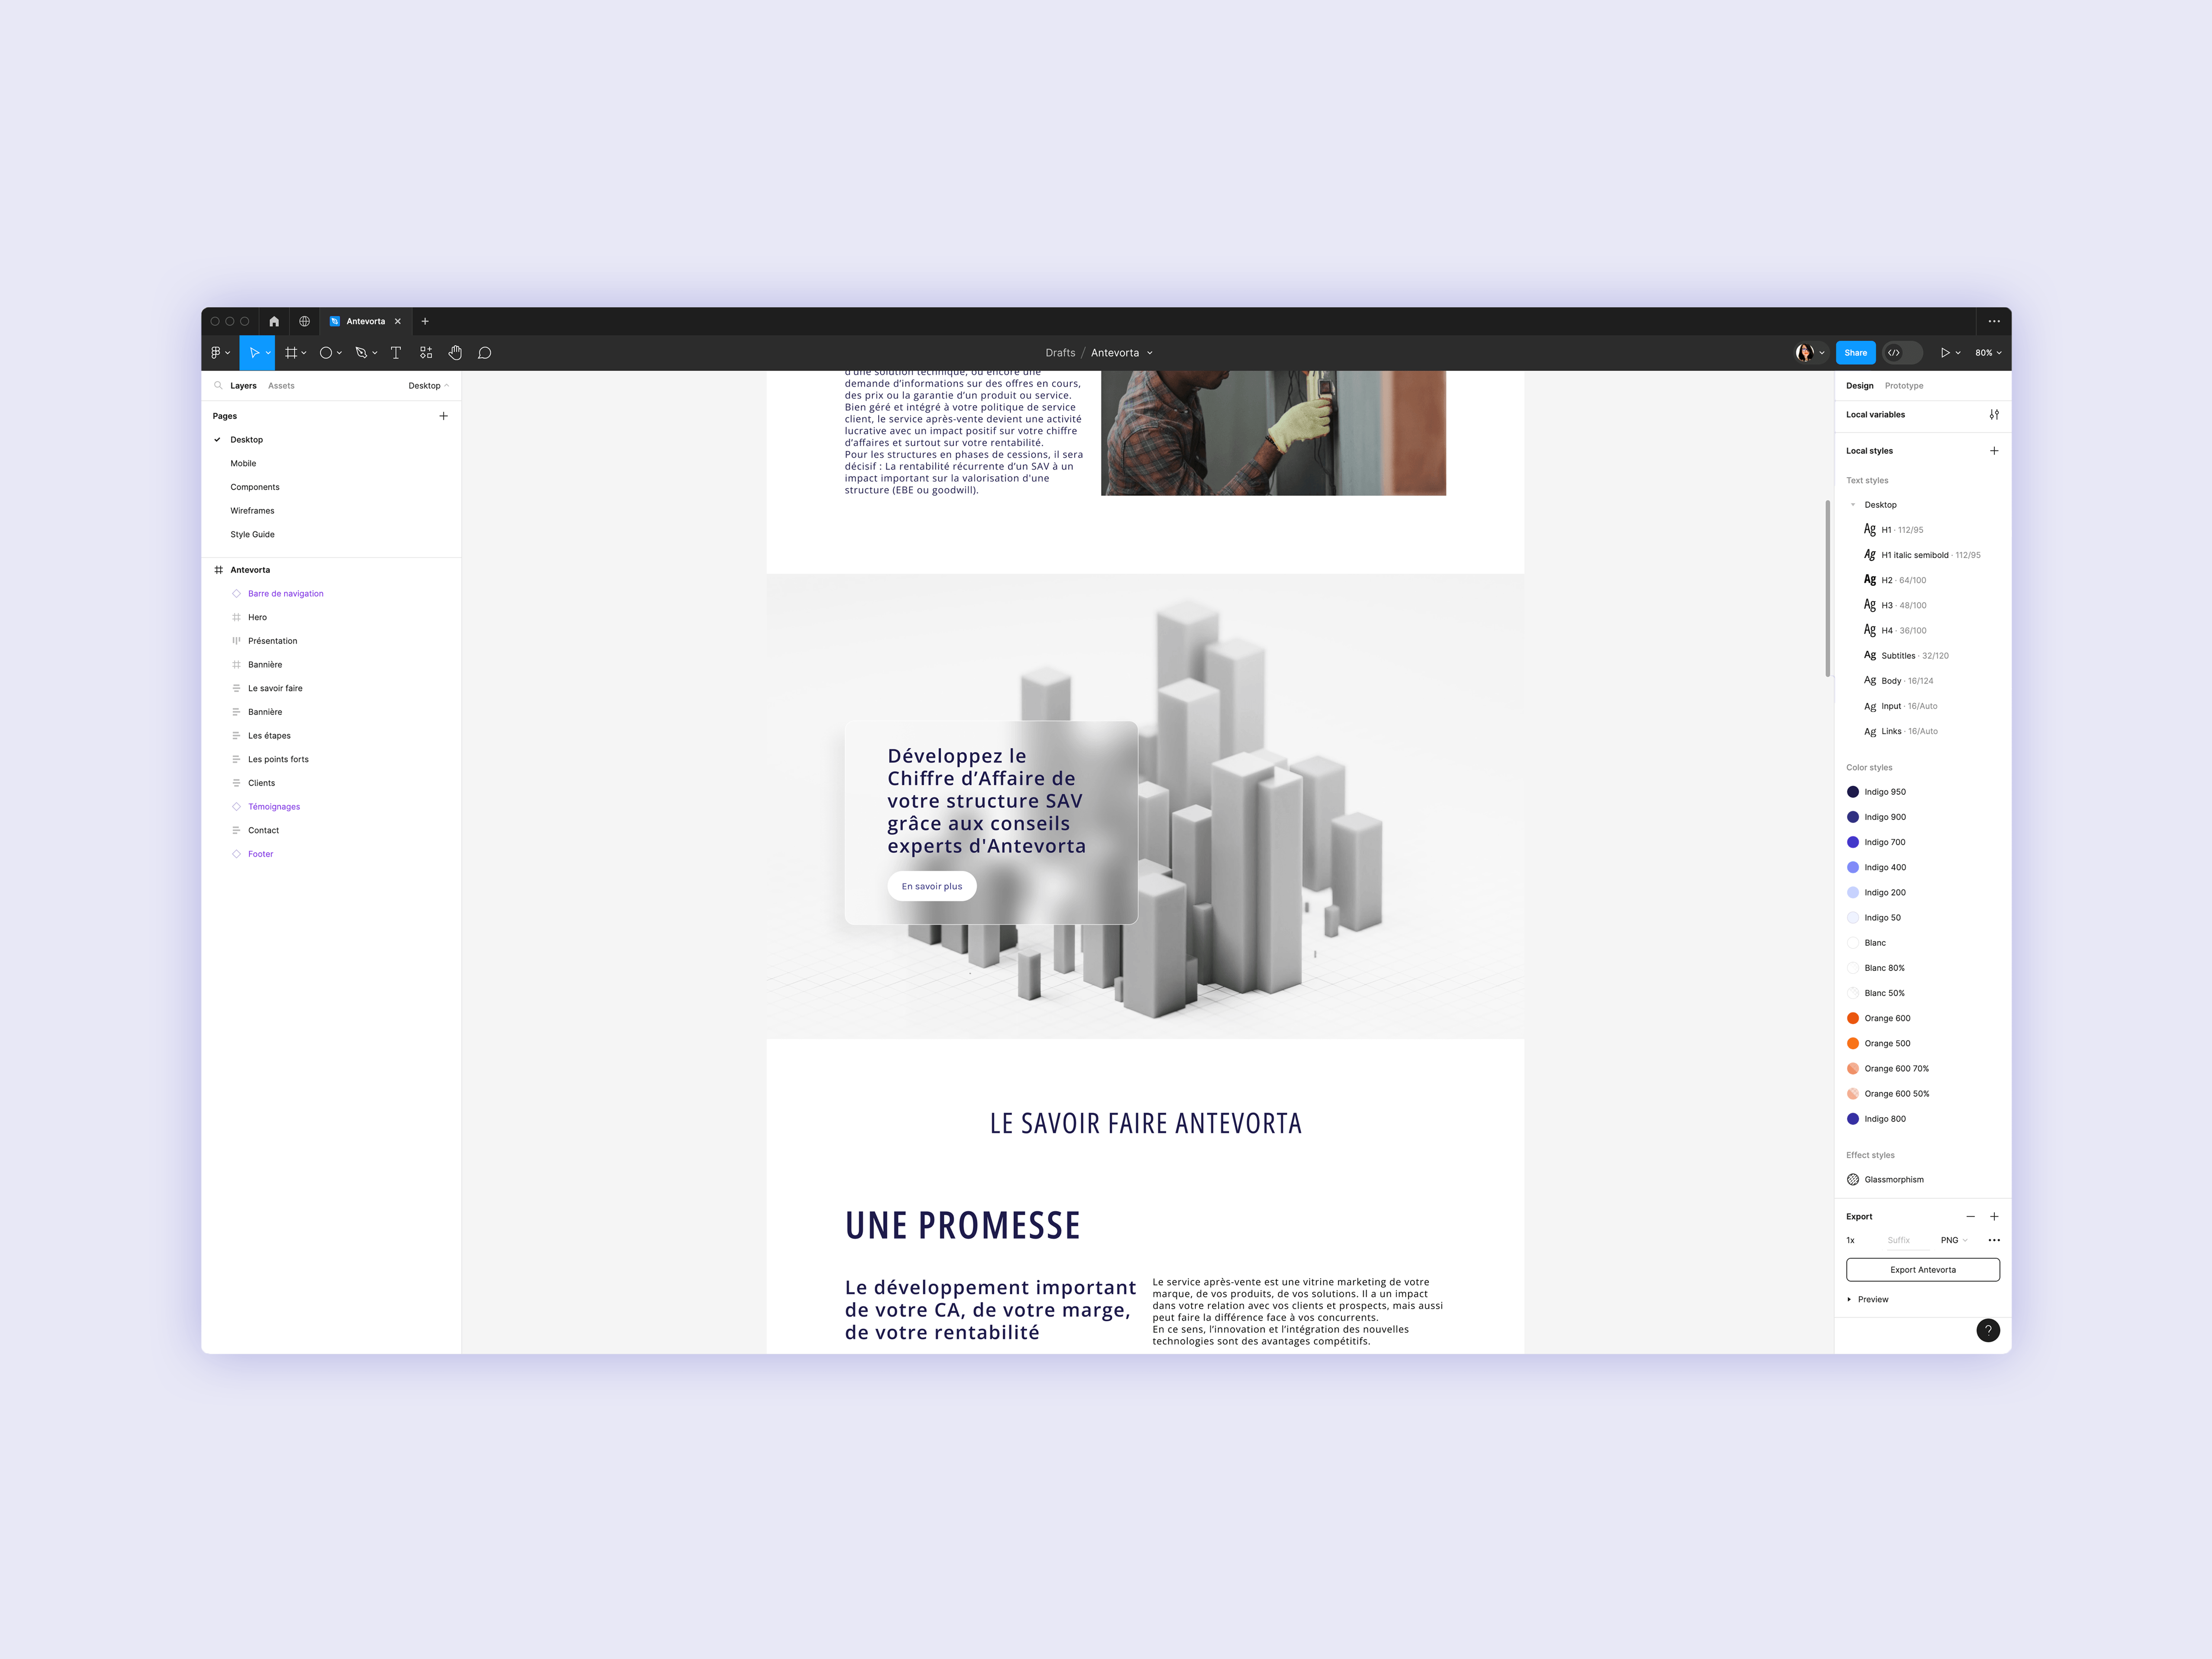Open the Antevorta file name dropdown
The height and width of the screenshot is (1659, 2212).
(1150, 353)
